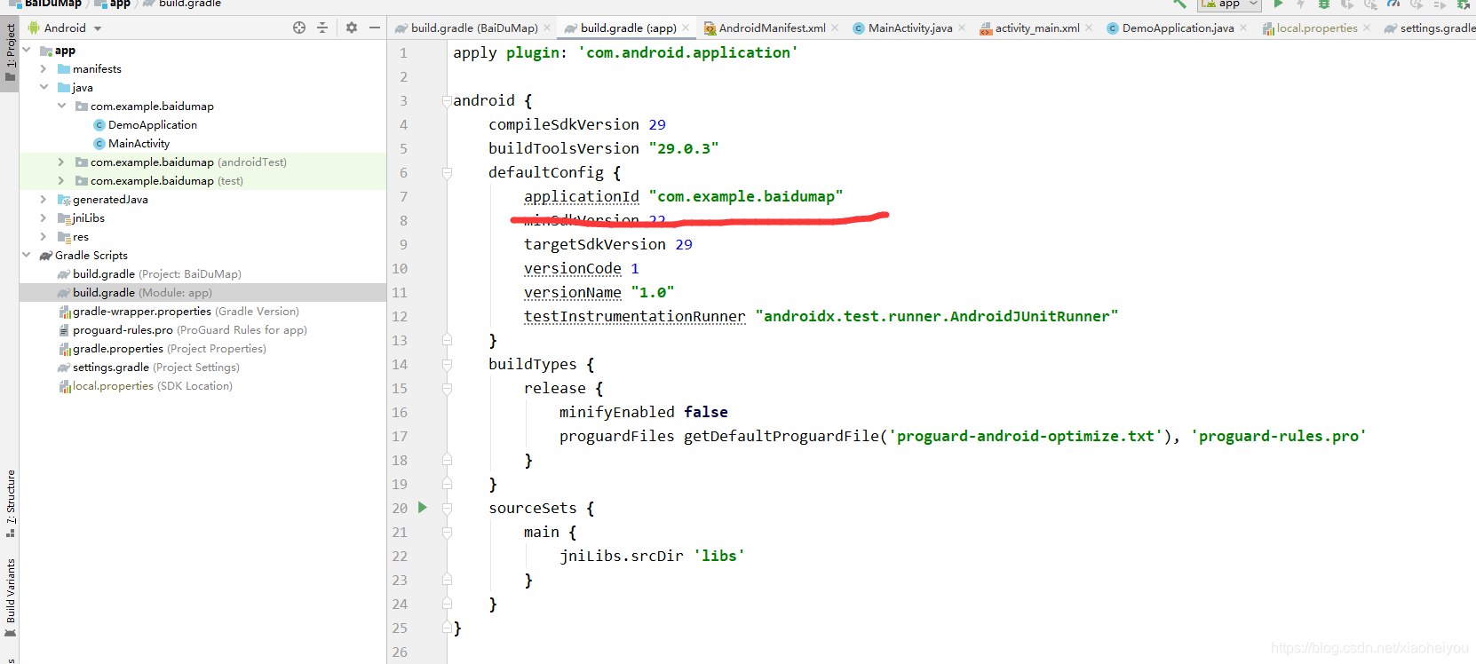Expand com.example.baidumap (test) package

(x=61, y=181)
